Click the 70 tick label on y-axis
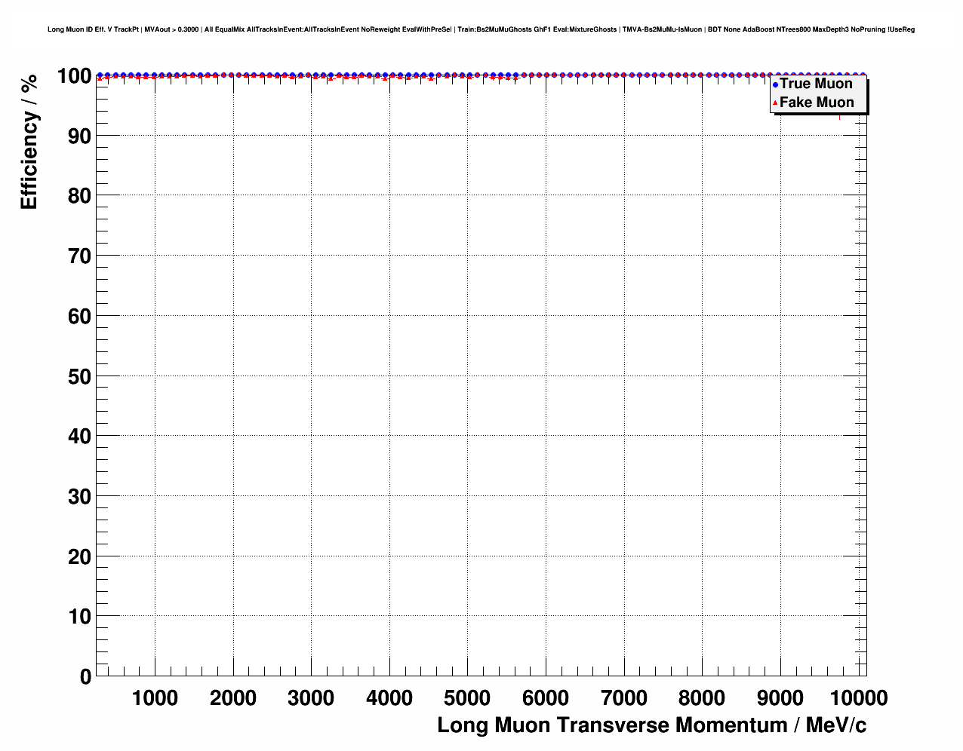This screenshot has width=963, height=751. click(78, 256)
